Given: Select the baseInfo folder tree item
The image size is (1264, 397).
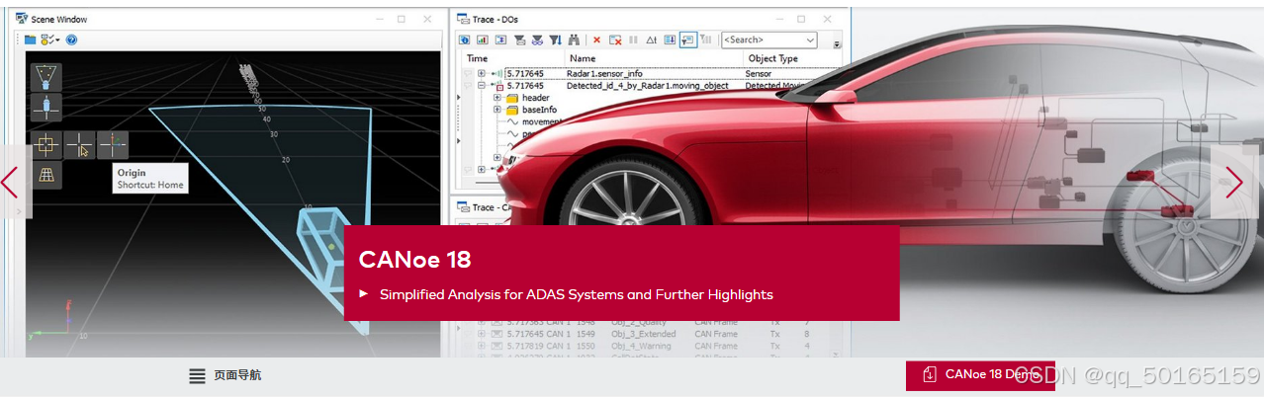Looking at the screenshot, I should tap(531, 111).
